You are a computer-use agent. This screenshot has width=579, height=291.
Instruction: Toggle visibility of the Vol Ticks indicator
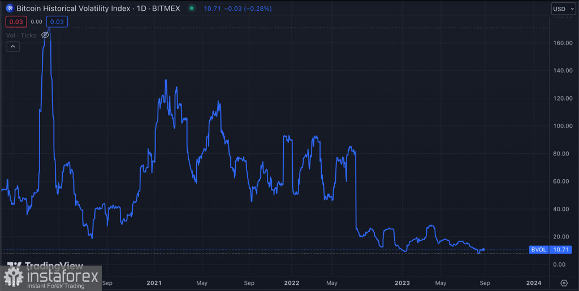tap(45, 36)
